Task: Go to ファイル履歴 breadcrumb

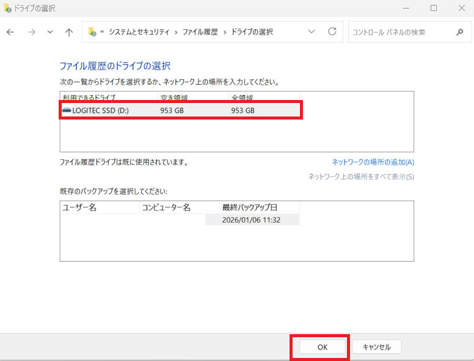Action: click(x=200, y=32)
